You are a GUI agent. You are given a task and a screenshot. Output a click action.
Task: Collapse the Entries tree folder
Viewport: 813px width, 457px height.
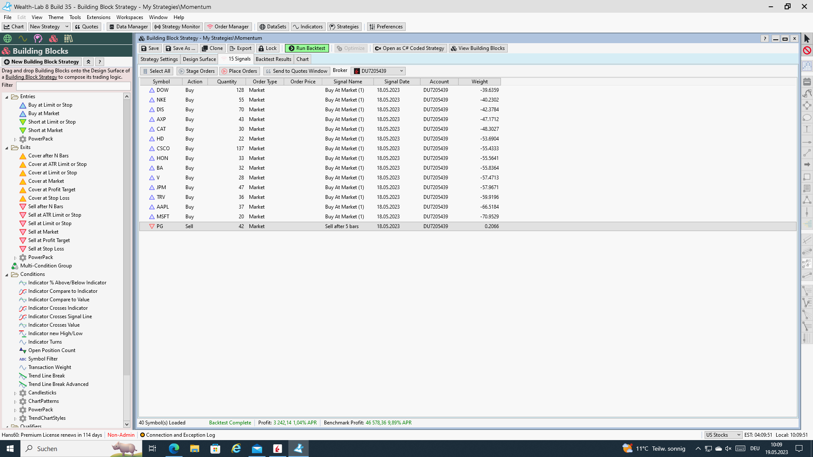tap(7, 97)
